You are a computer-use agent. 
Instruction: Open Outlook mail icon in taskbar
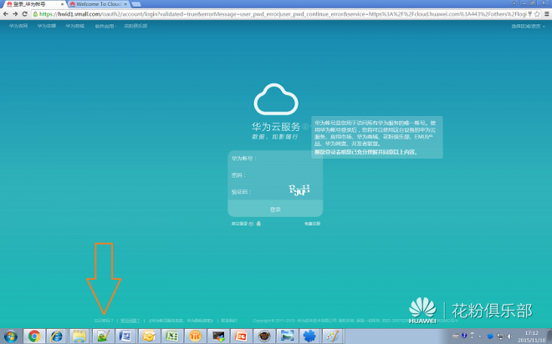(x=149, y=336)
